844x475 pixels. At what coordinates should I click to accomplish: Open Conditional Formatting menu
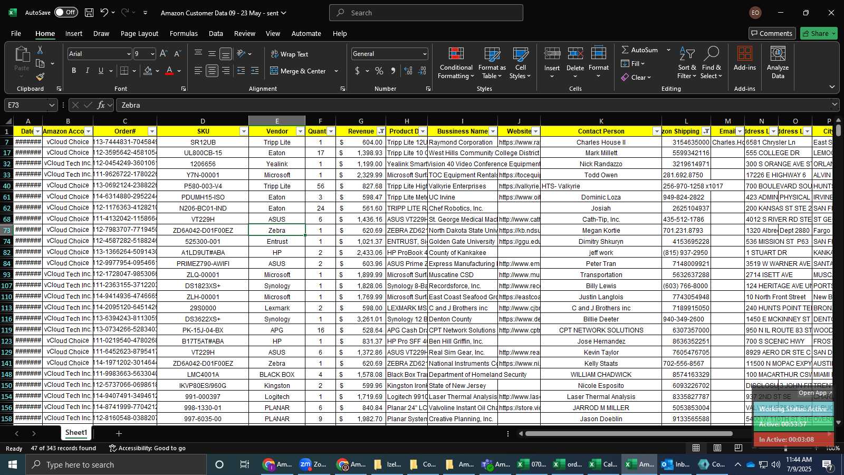pyautogui.click(x=456, y=63)
